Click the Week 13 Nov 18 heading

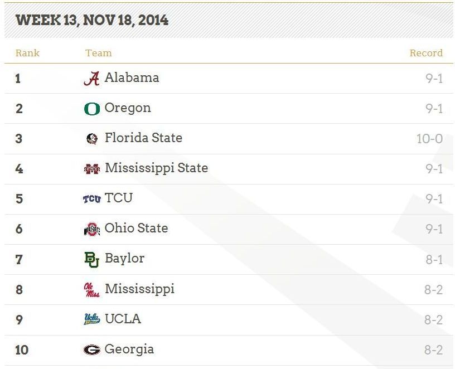tap(92, 20)
